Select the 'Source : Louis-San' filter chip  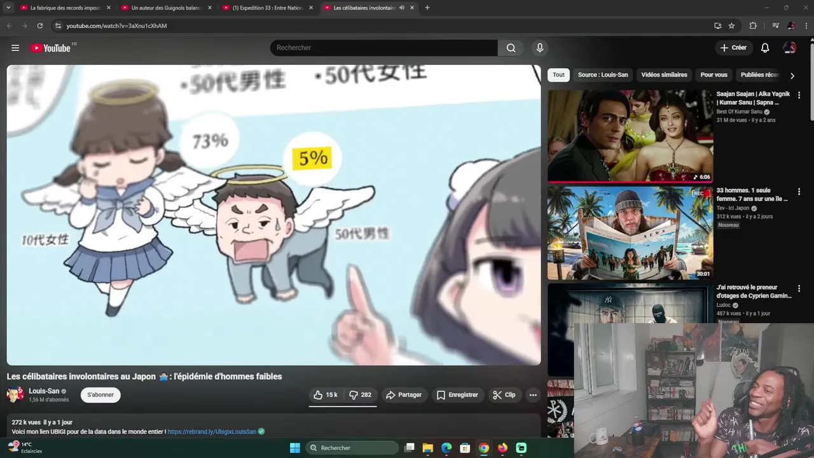(x=603, y=75)
